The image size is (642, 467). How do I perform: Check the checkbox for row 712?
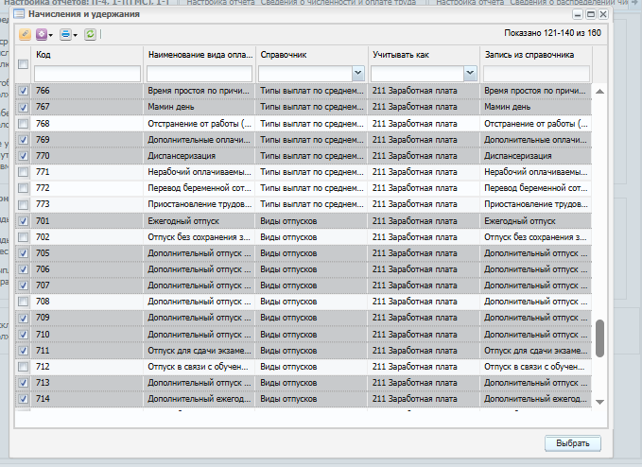[24, 367]
